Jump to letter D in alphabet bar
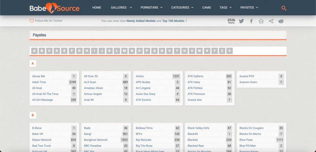This screenshot has width=316, height=152. [57, 51]
